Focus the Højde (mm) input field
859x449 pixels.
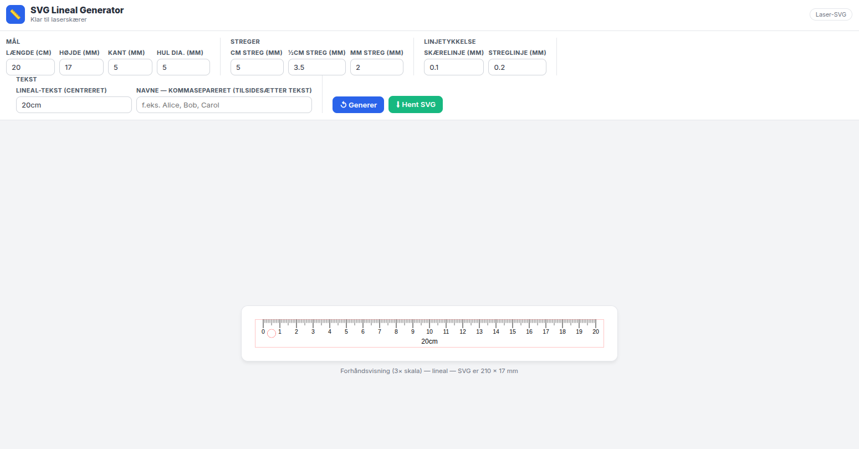point(81,67)
